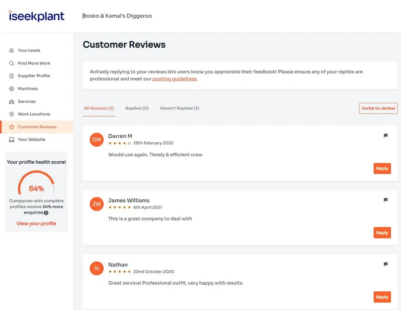The width and height of the screenshot is (401, 310).
Task: Click the Your Leads sliders icon
Action: (x=12, y=50)
